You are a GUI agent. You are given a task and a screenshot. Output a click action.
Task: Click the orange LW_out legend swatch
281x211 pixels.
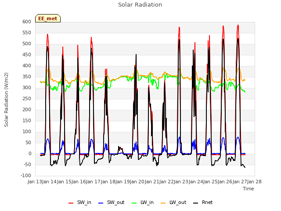(163, 203)
